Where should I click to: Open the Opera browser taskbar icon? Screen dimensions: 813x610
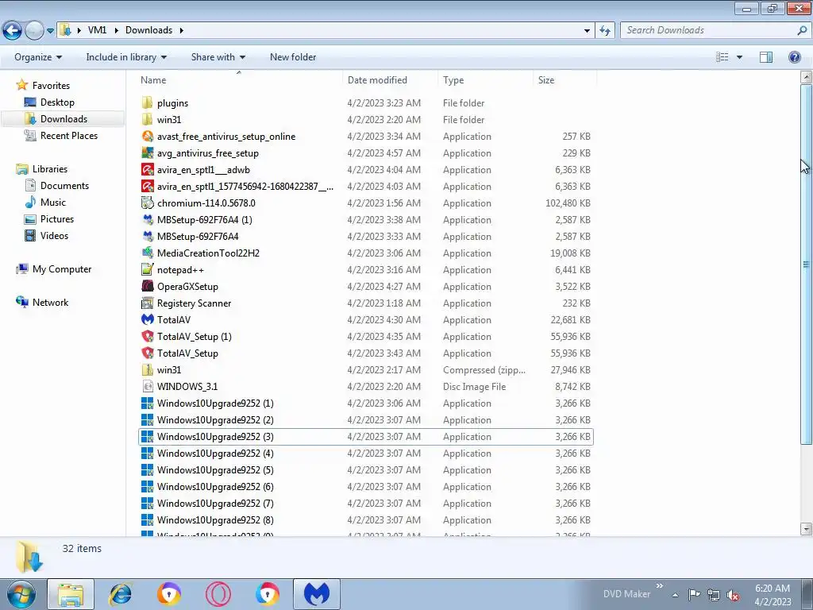tap(218, 594)
